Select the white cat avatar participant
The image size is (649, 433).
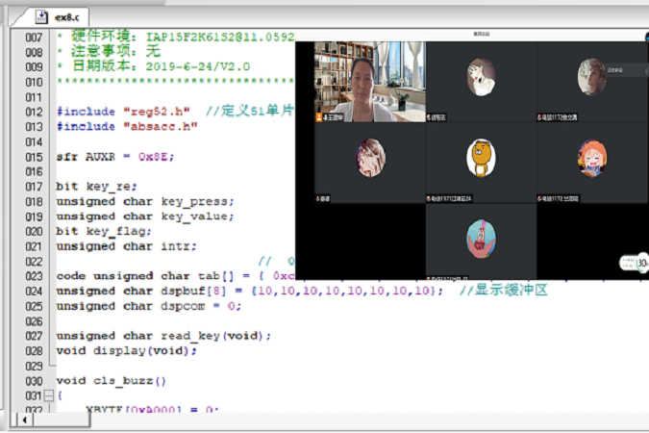481,77
